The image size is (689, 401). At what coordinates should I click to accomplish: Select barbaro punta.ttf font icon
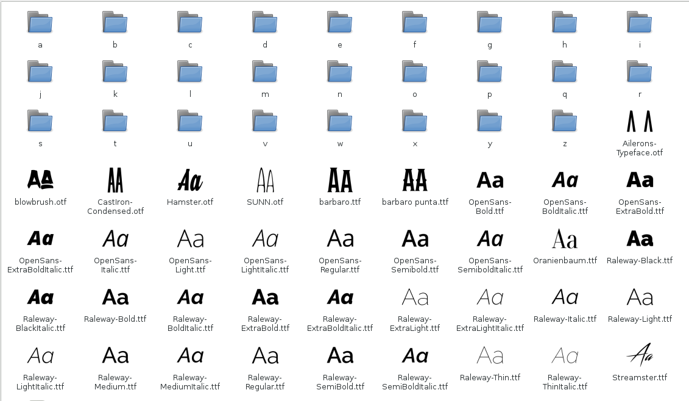coord(415,180)
